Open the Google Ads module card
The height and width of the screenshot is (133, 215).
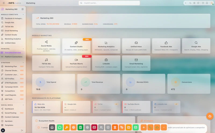coord(196,46)
